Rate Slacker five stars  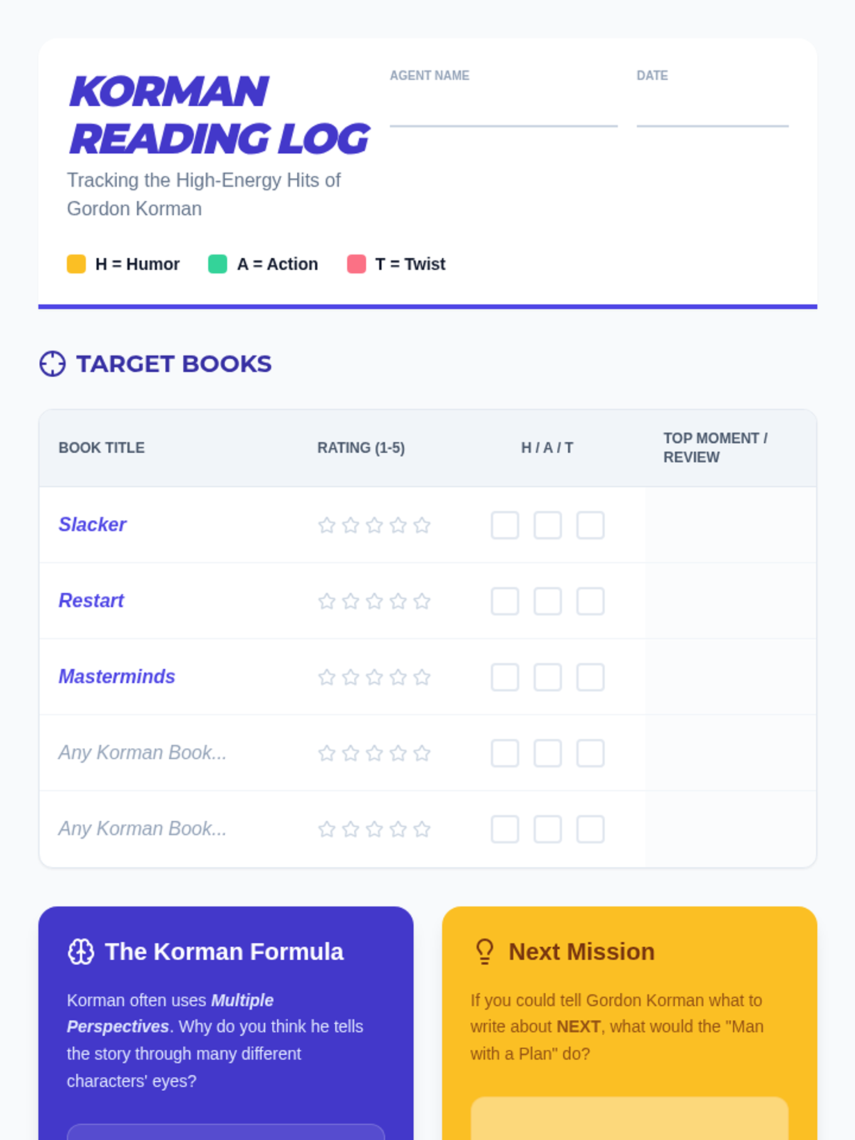pyautogui.click(x=422, y=526)
